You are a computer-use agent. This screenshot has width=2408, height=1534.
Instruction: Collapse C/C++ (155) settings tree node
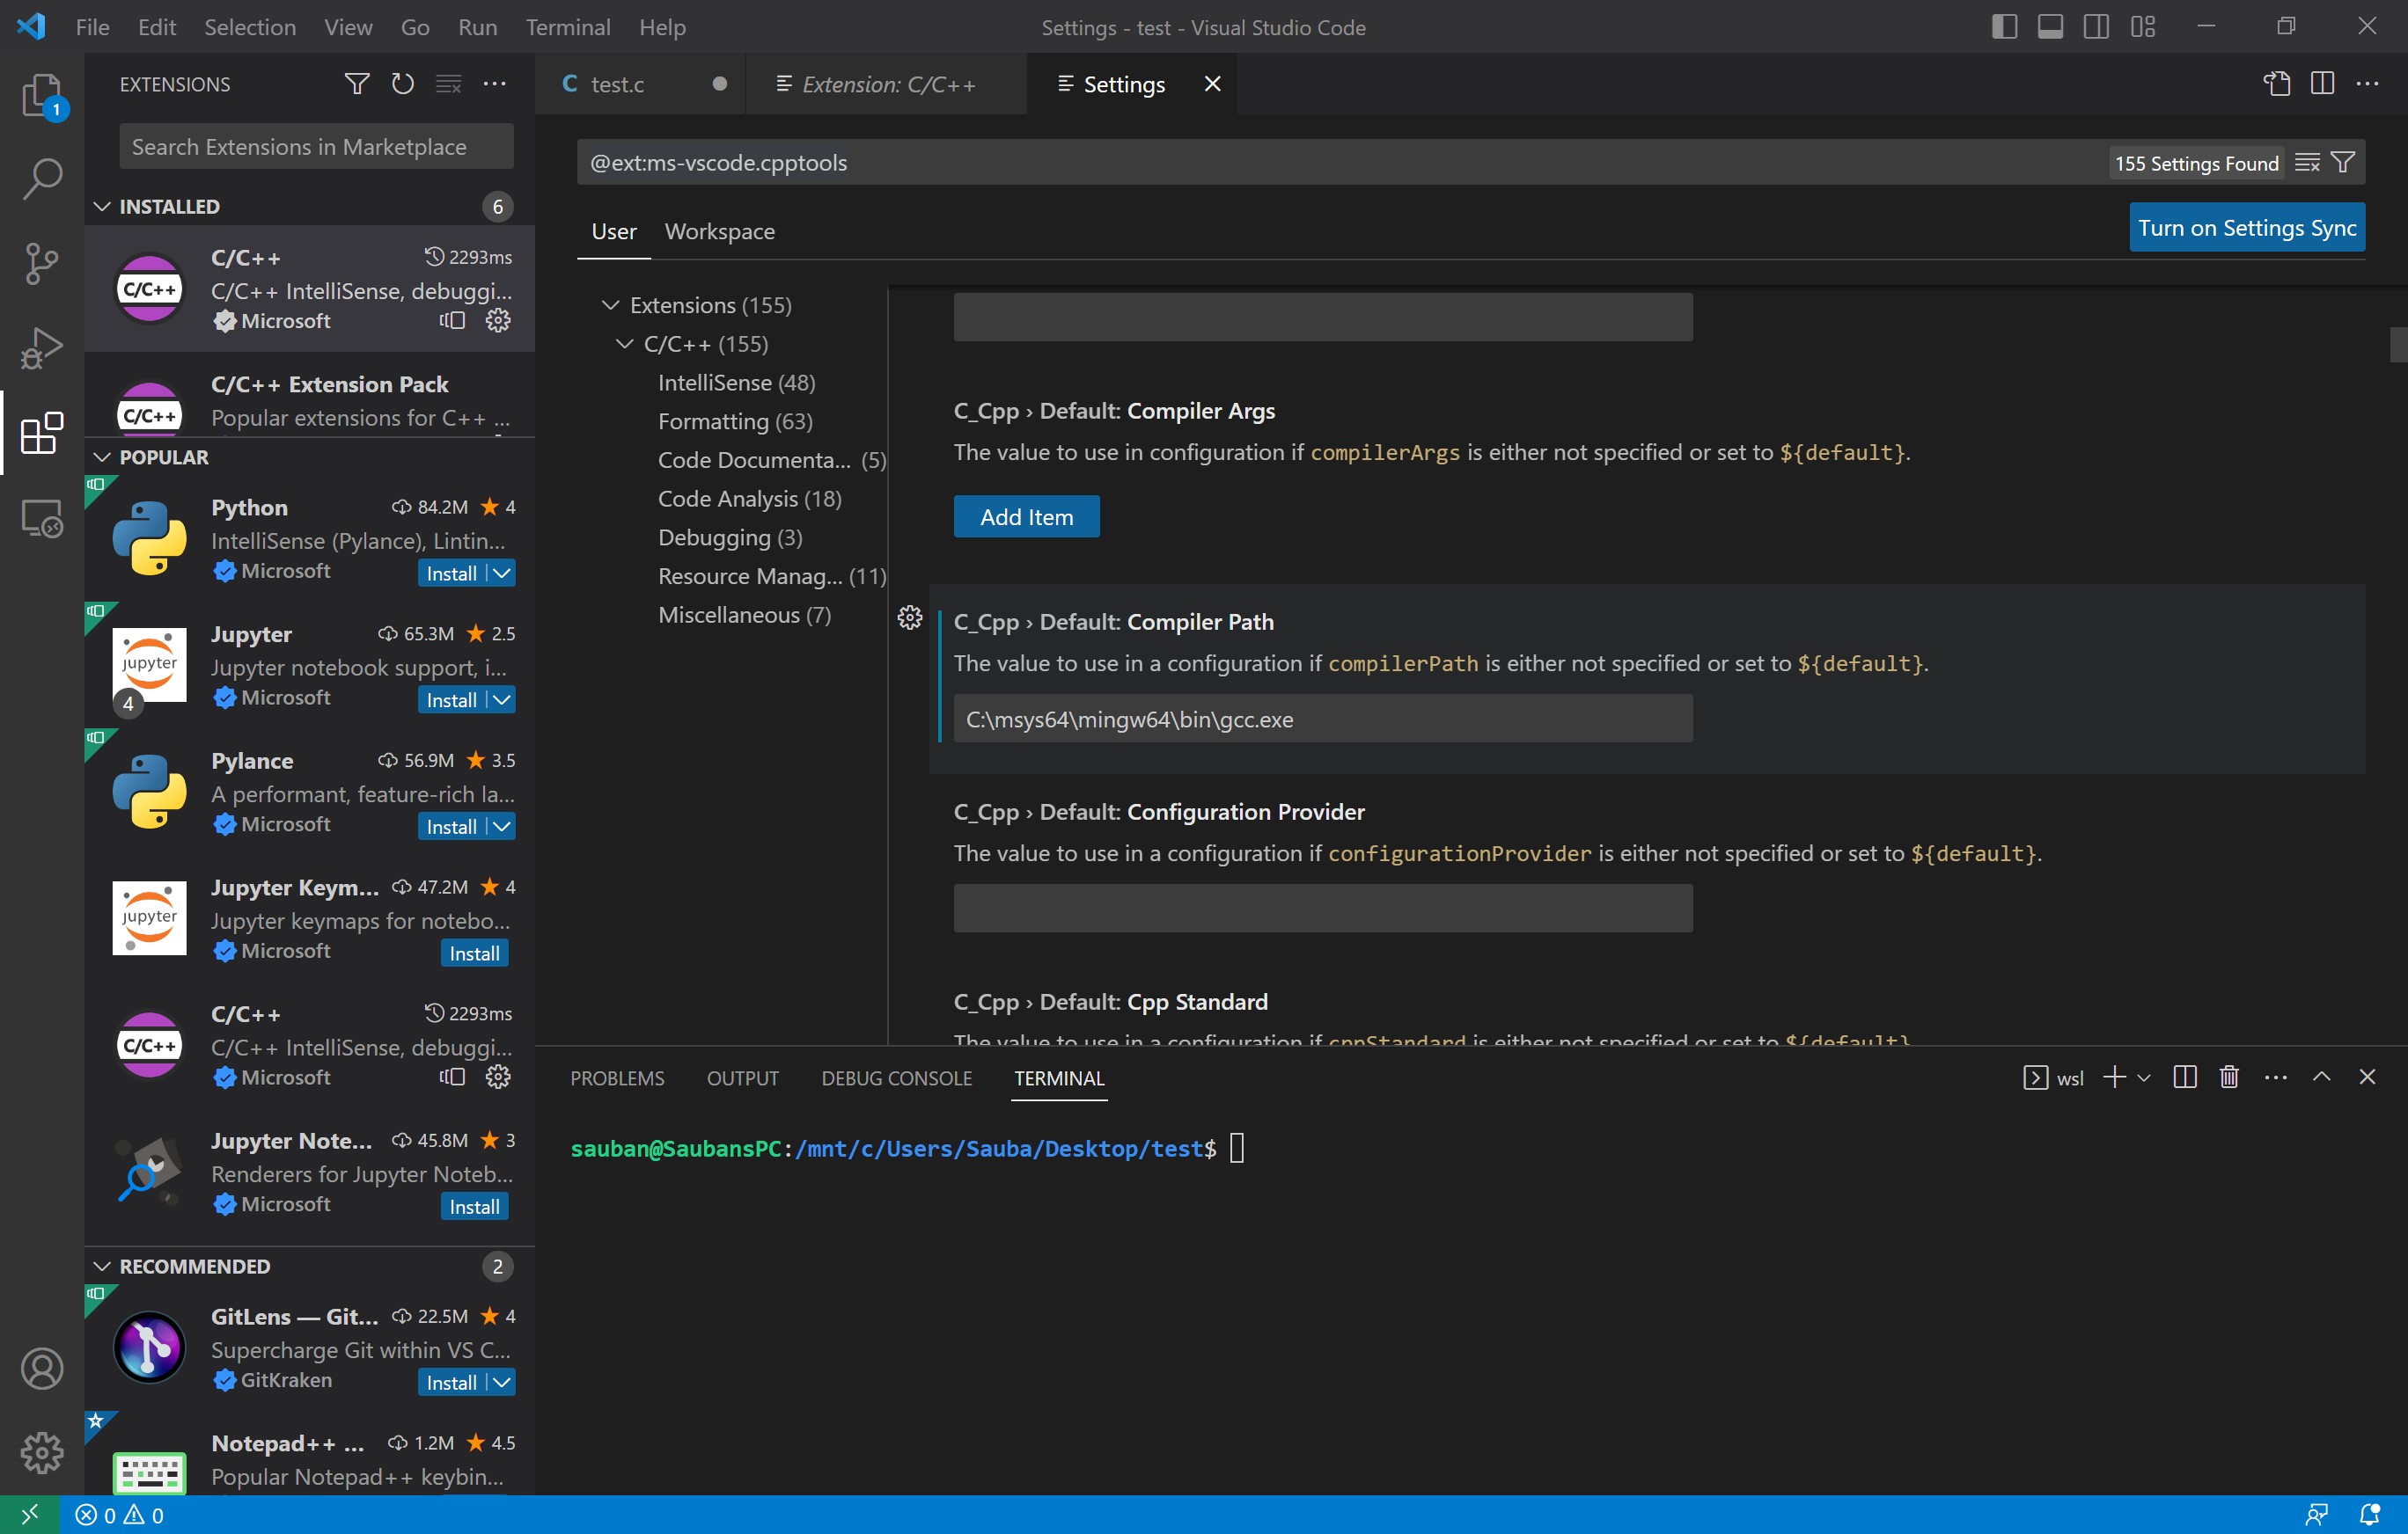pos(624,344)
